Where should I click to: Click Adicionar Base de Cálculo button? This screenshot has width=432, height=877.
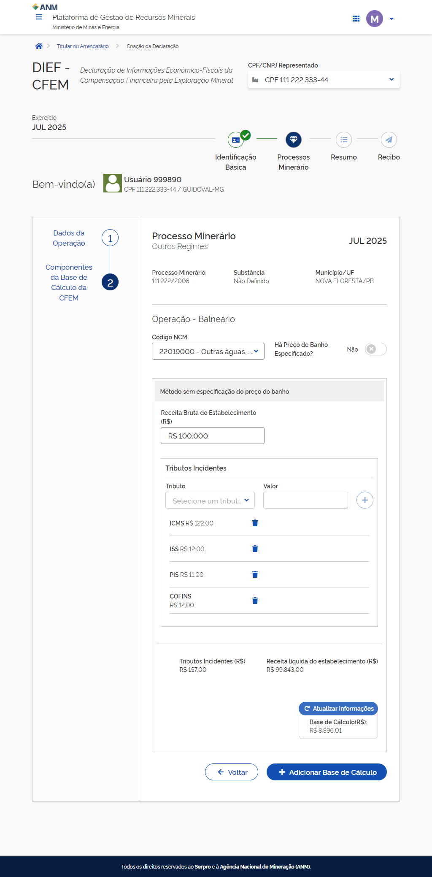click(327, 772)
